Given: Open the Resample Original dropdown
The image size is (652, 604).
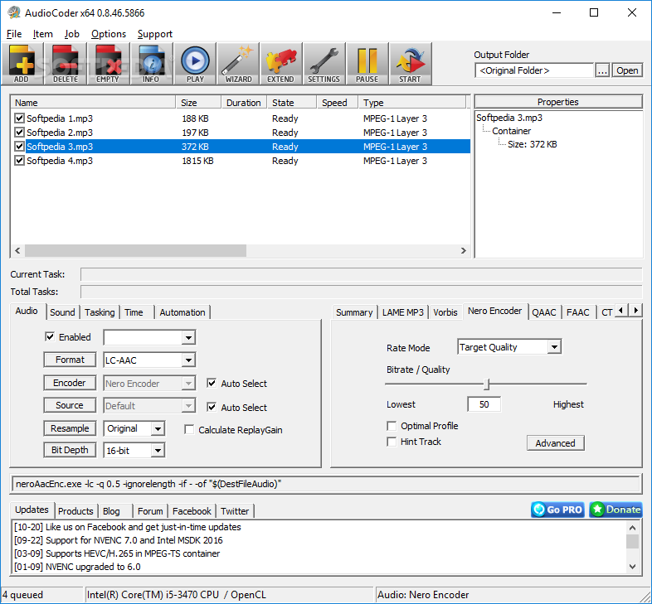Looking at the screenshot, I should 158,428.
